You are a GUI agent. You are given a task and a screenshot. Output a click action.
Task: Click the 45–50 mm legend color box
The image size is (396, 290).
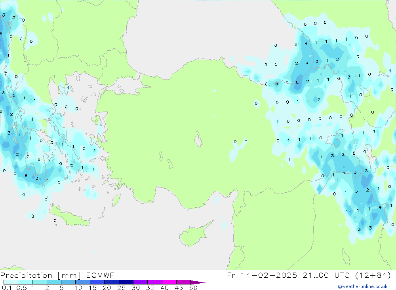point(184,282)
